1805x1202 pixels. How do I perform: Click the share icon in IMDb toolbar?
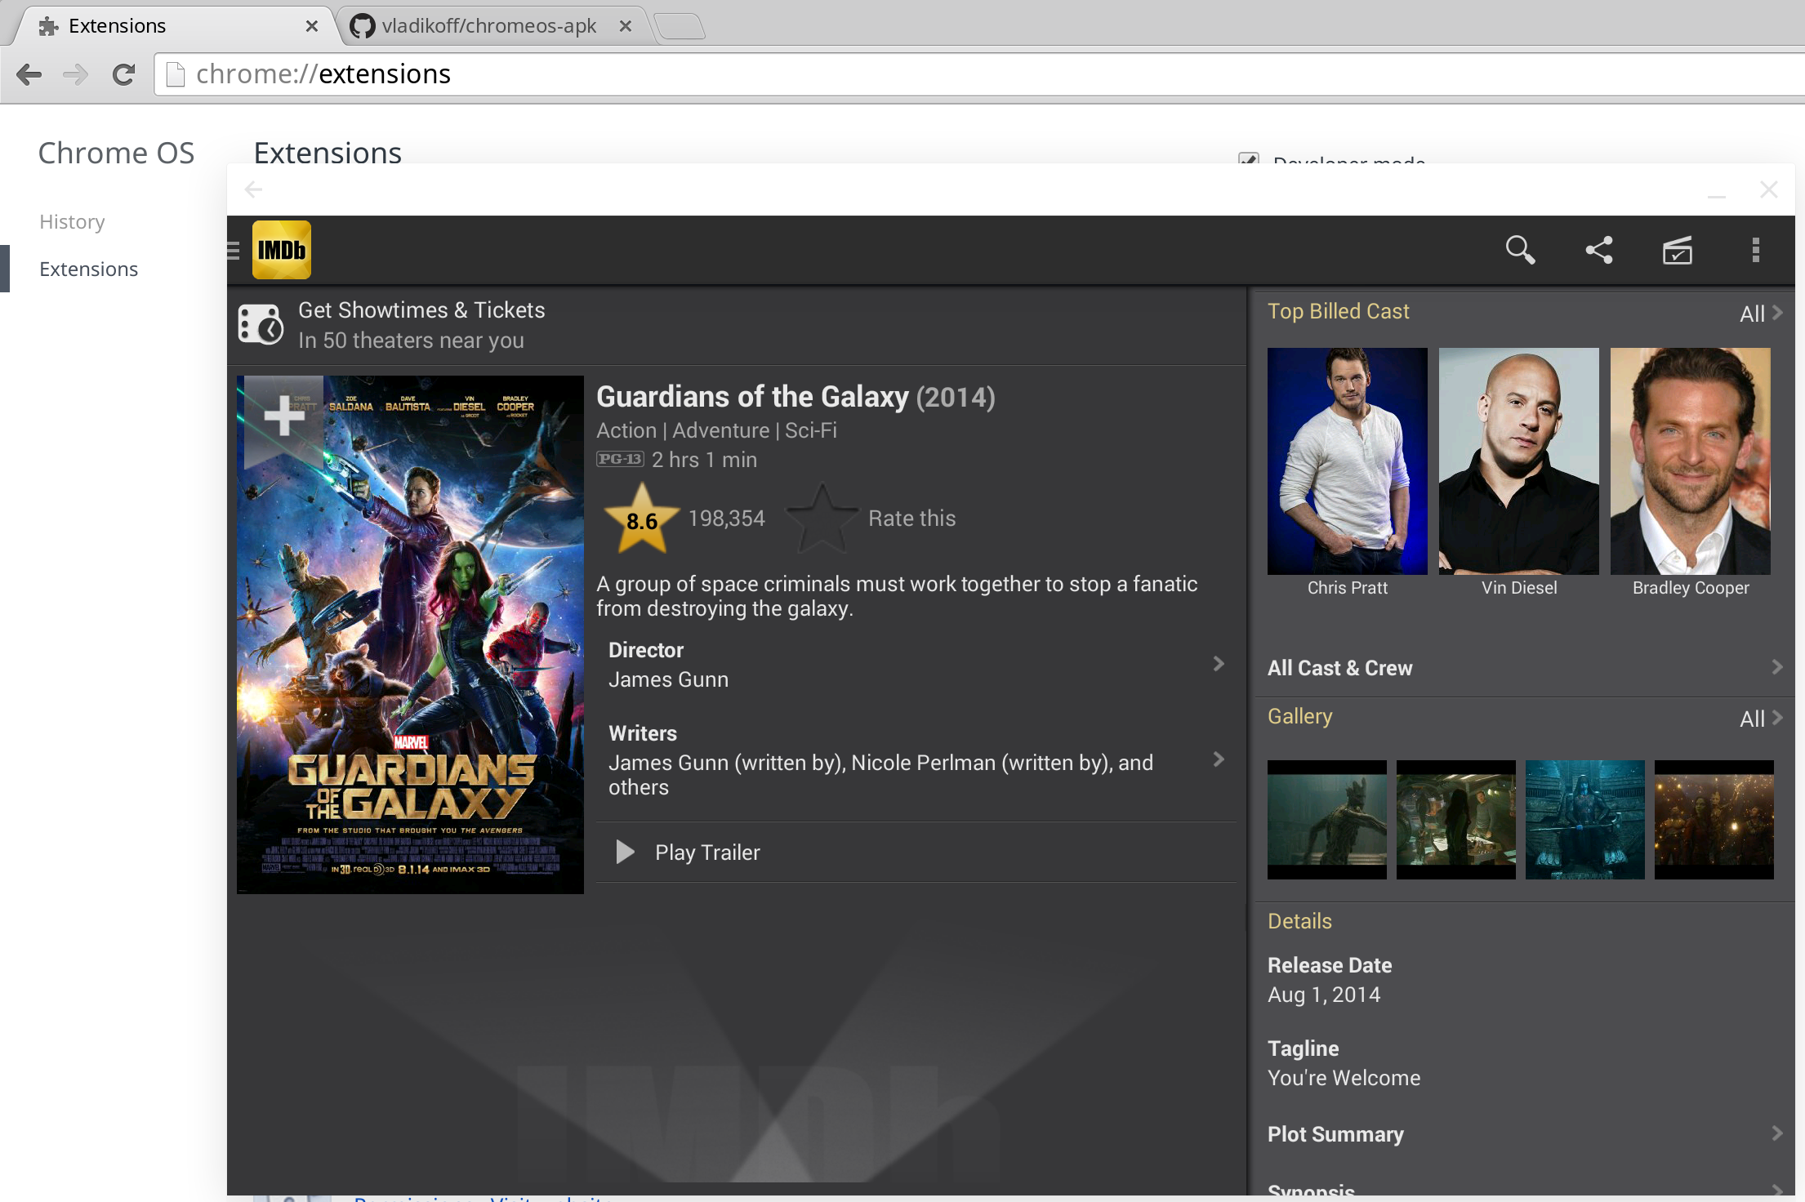1598,250
